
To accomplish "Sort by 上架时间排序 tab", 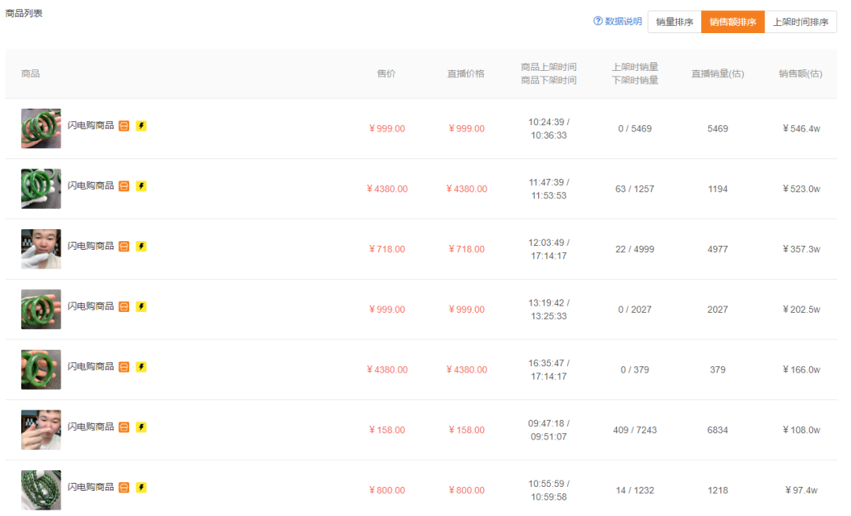I will coord(801,22).
